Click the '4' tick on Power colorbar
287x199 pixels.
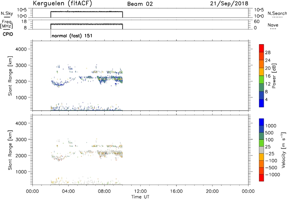[266, 99]
